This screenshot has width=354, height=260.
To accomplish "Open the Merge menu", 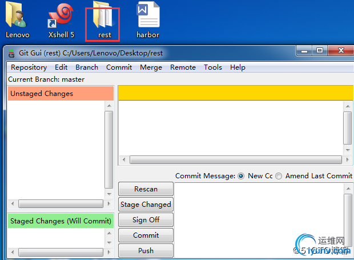I will (x=151, y=67).
